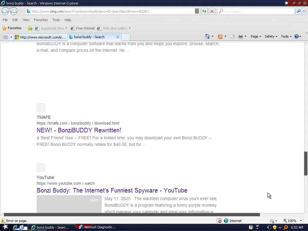Screen dimensions: 308x231
Task: Click the 100% zoom level button
Action: click(290, 221)
